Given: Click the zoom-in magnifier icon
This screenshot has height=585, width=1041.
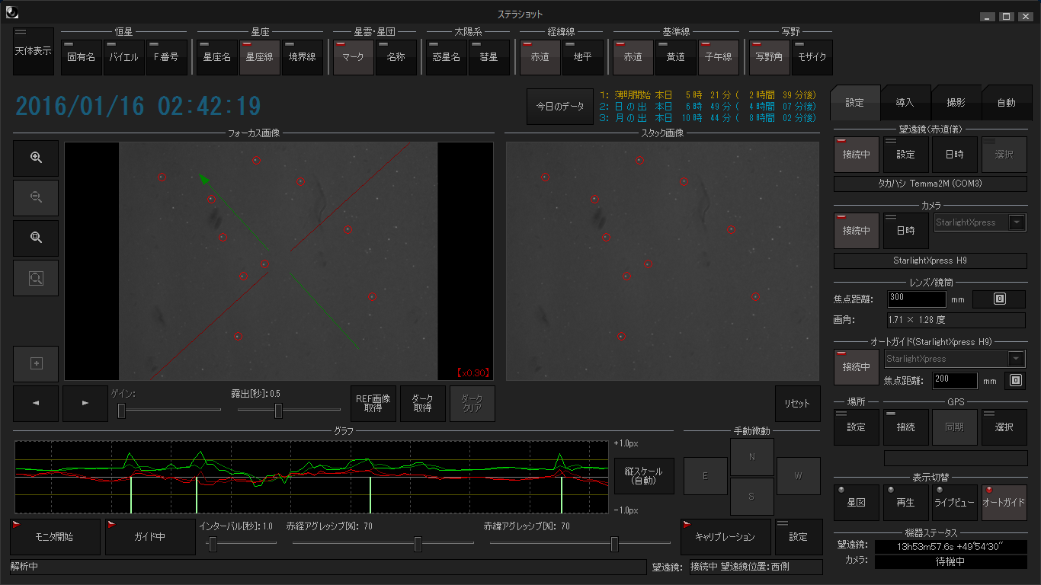Looking at the screenshot, I should 36,157.
